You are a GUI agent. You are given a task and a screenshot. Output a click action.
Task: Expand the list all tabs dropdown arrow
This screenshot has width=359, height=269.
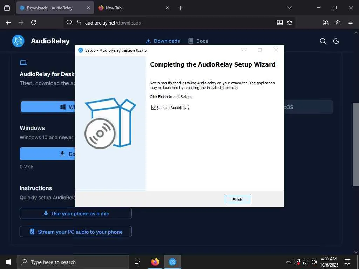pyautogui.click(x=290, y=8)
